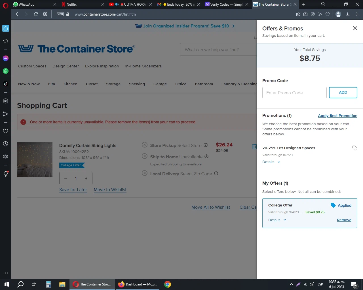Switch to Verify Codes tab
The image size is (363, 290).
(x=227, y=4)
